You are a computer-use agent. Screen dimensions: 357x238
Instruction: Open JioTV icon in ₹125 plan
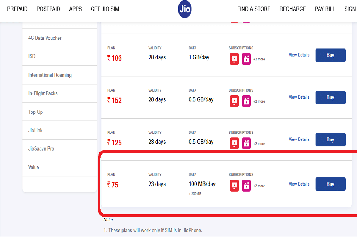234,143
